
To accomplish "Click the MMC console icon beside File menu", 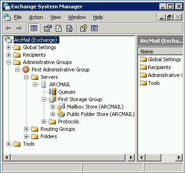I will coord(7,17).
